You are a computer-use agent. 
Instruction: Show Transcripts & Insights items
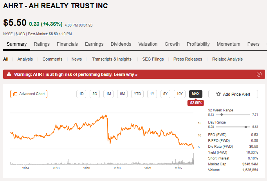click(112, 59)
